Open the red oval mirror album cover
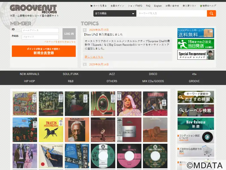 click(103, 104)
